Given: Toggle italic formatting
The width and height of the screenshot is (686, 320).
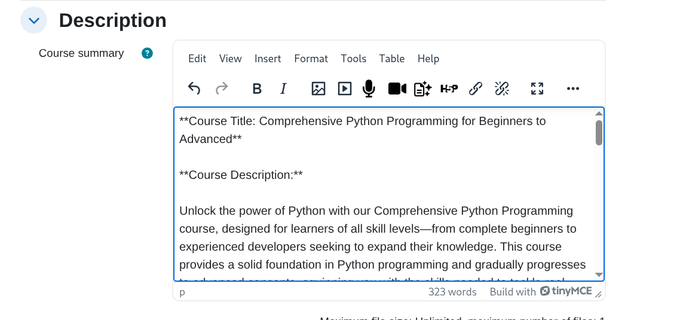Looking at the screenshot, I should coord(283,89).
